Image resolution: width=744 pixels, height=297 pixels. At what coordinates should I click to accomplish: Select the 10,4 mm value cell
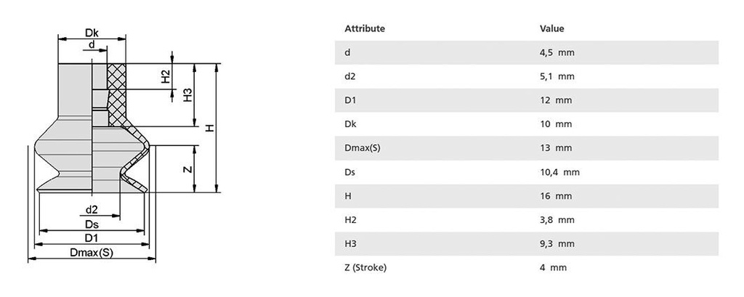555,172
